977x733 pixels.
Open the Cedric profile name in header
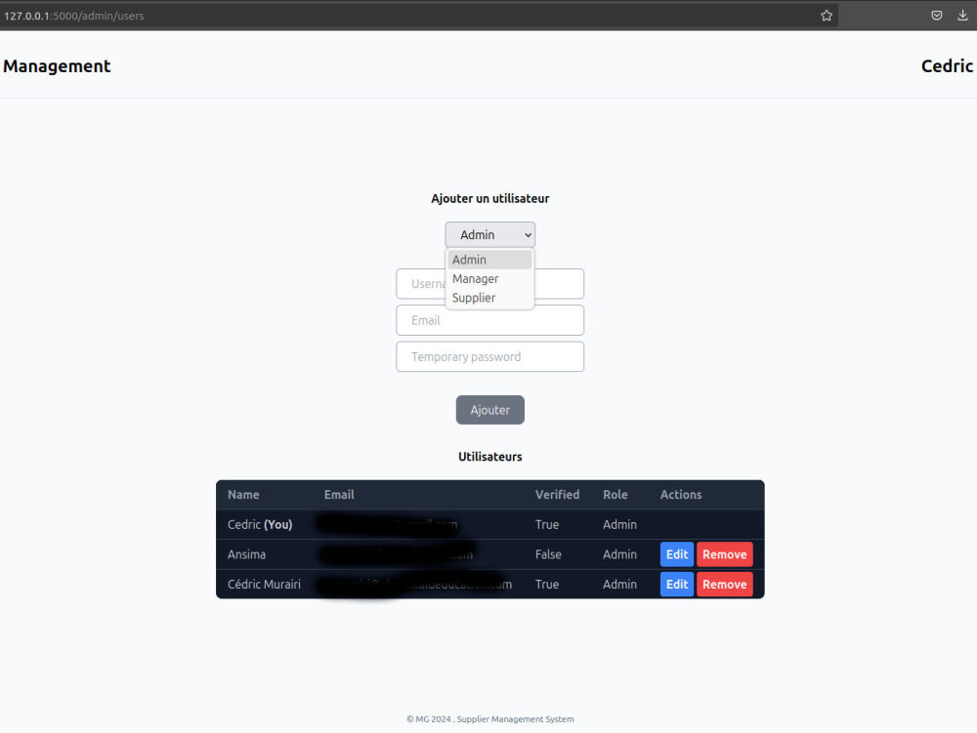[x=947, y=66]
